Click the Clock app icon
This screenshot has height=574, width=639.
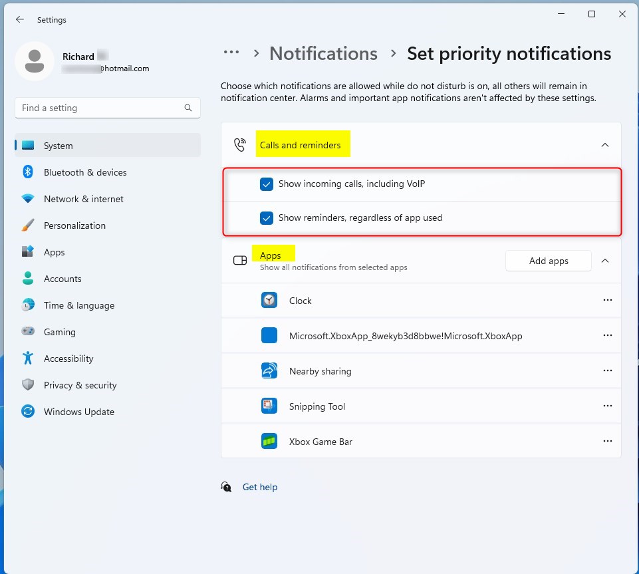pyautogui.click(x=269, y=301)
